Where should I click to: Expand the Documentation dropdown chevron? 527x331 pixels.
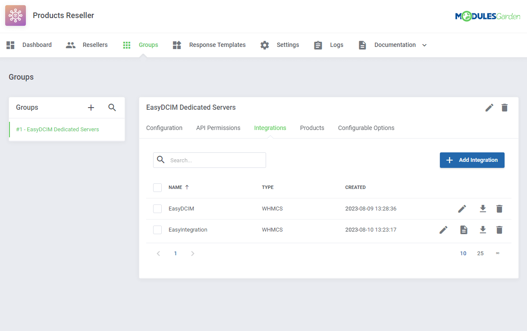pos(424,45)
